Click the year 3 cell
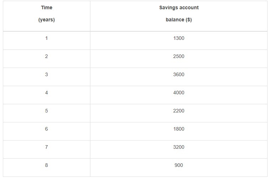 pyautogui.click(x=46, y=74)
